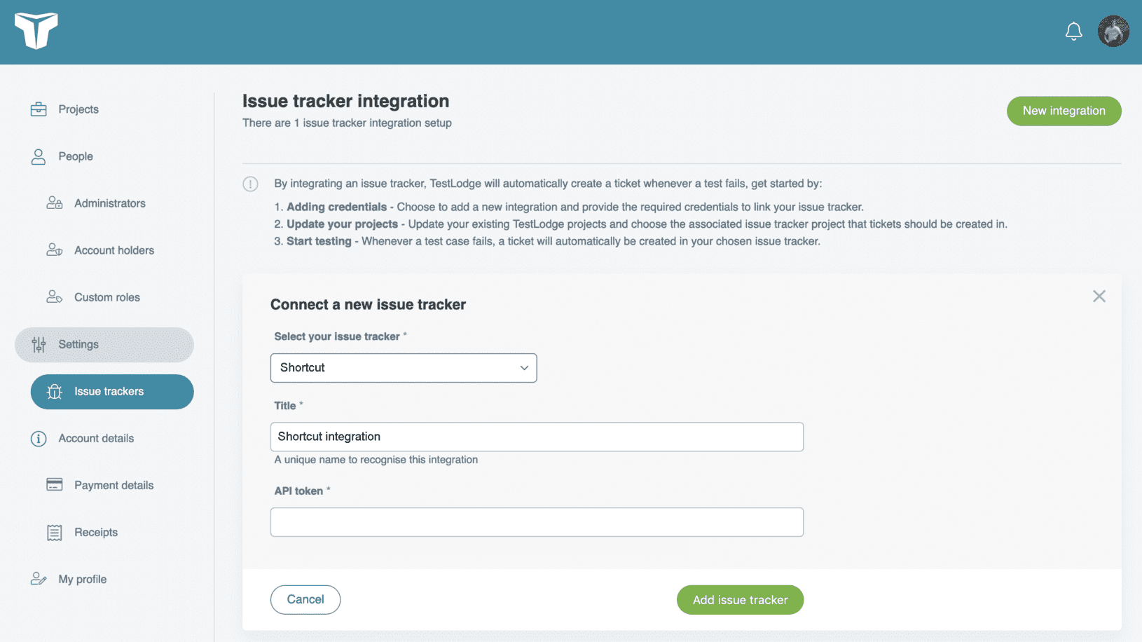Click the notification bell icon

point(1073,31)
